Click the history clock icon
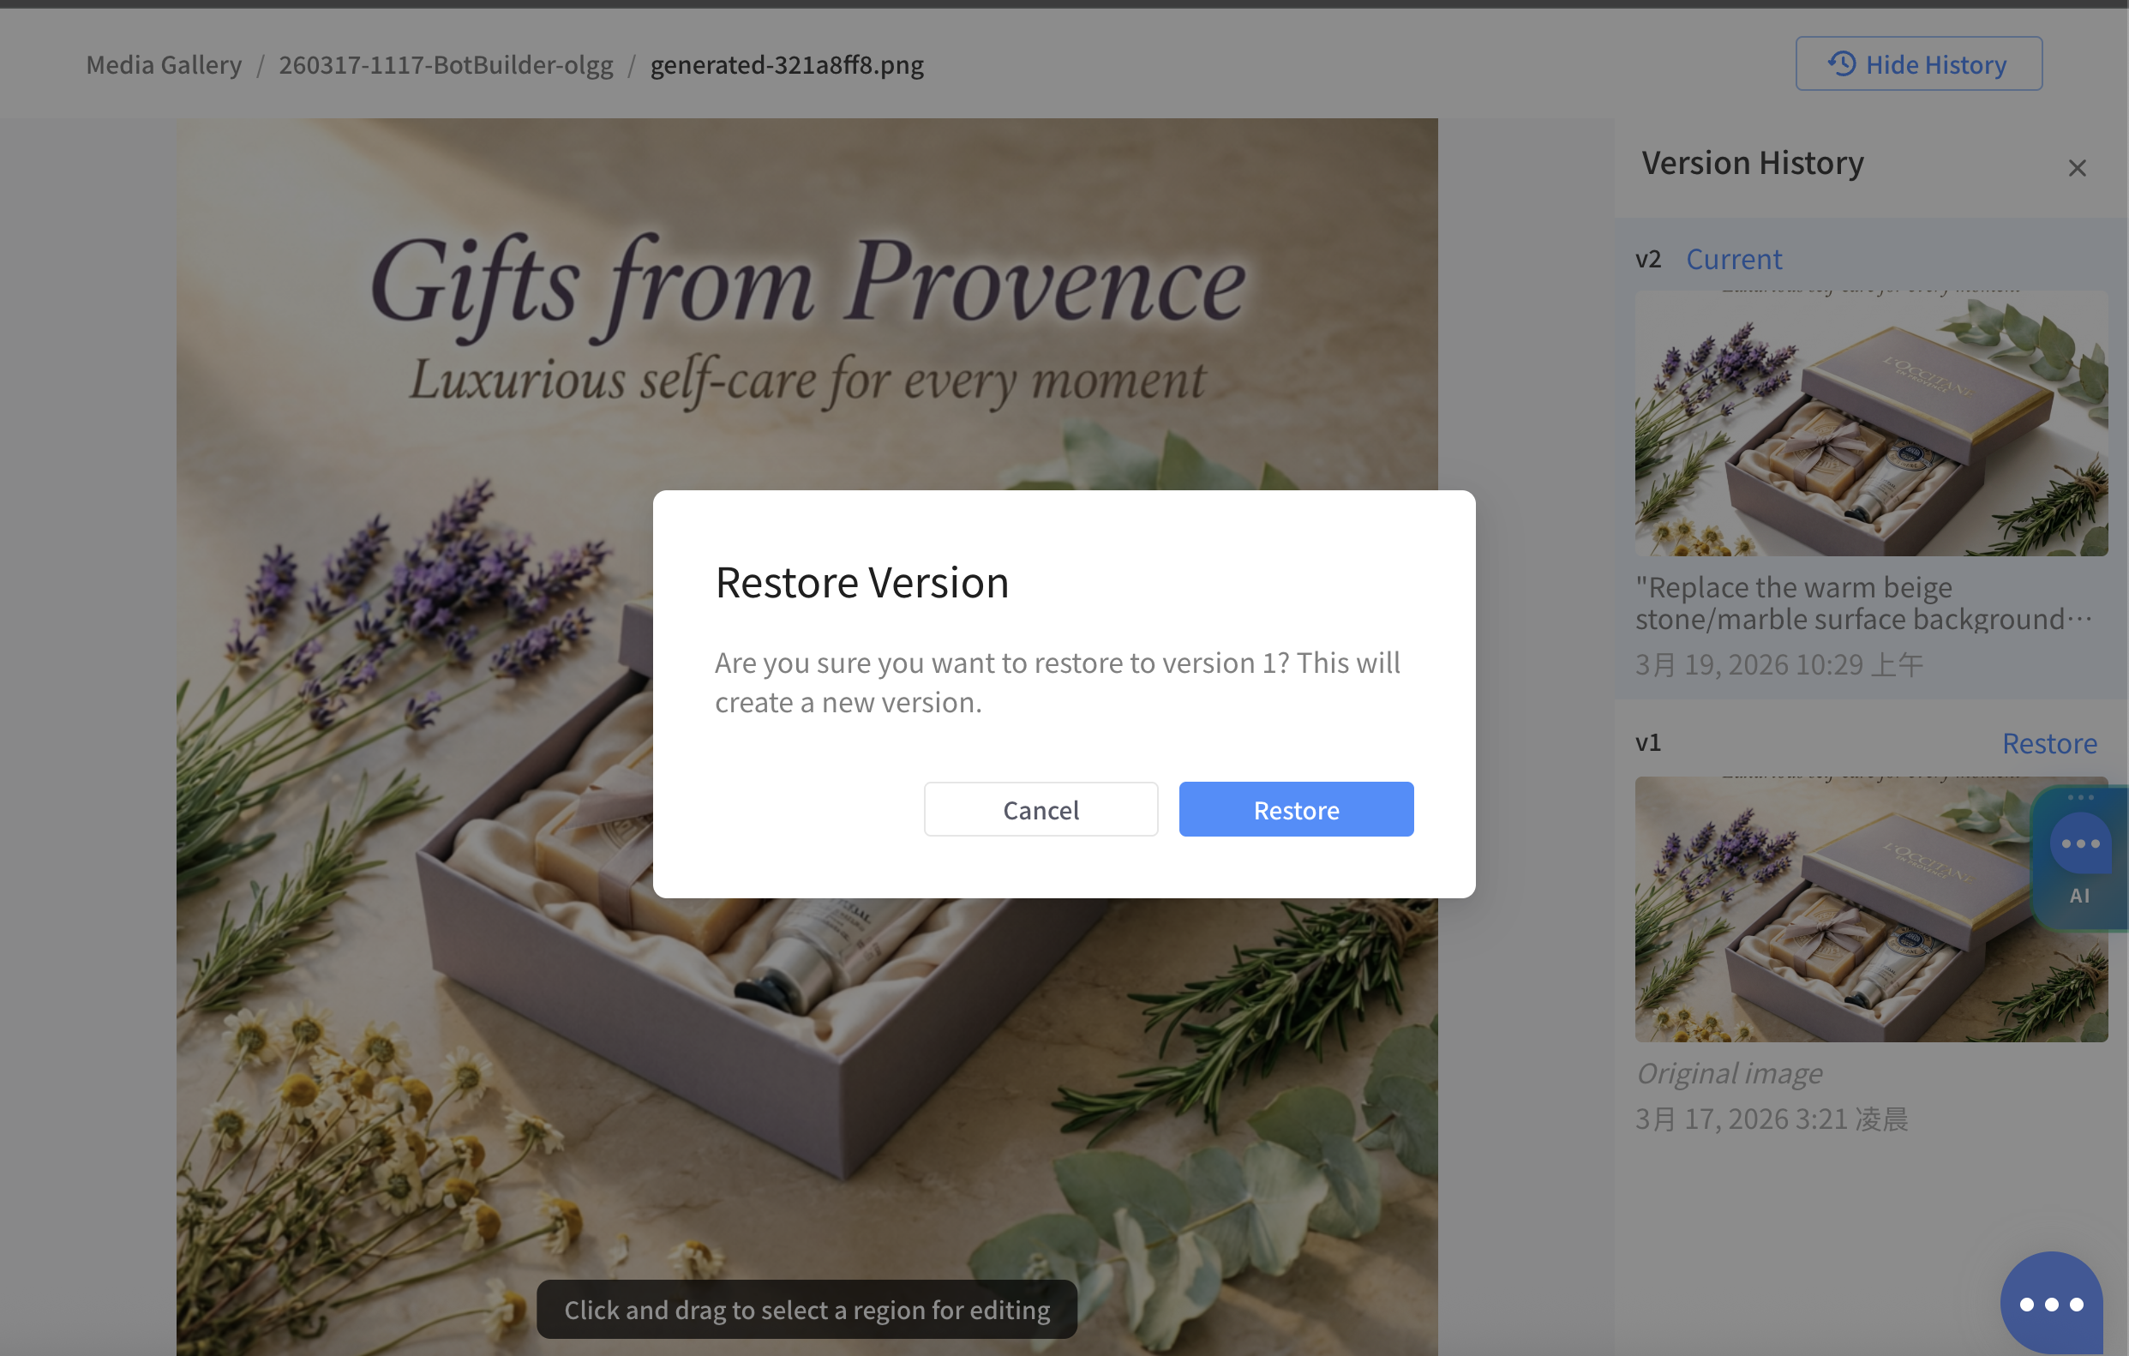The image size is (2129, 1356). [x=1842, y=63]
